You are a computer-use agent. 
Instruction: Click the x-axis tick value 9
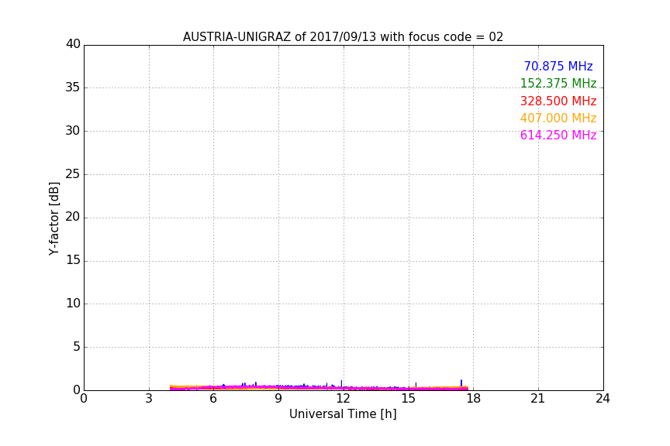click(x=278, y=399)
